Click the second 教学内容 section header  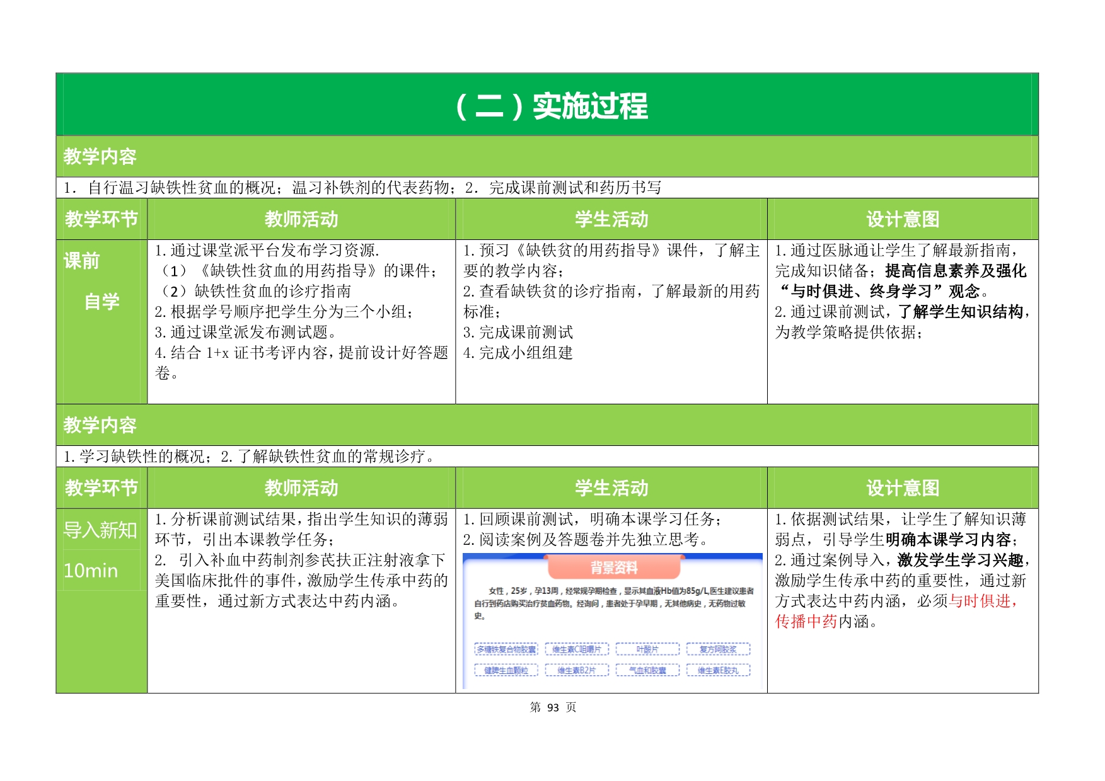100,425
